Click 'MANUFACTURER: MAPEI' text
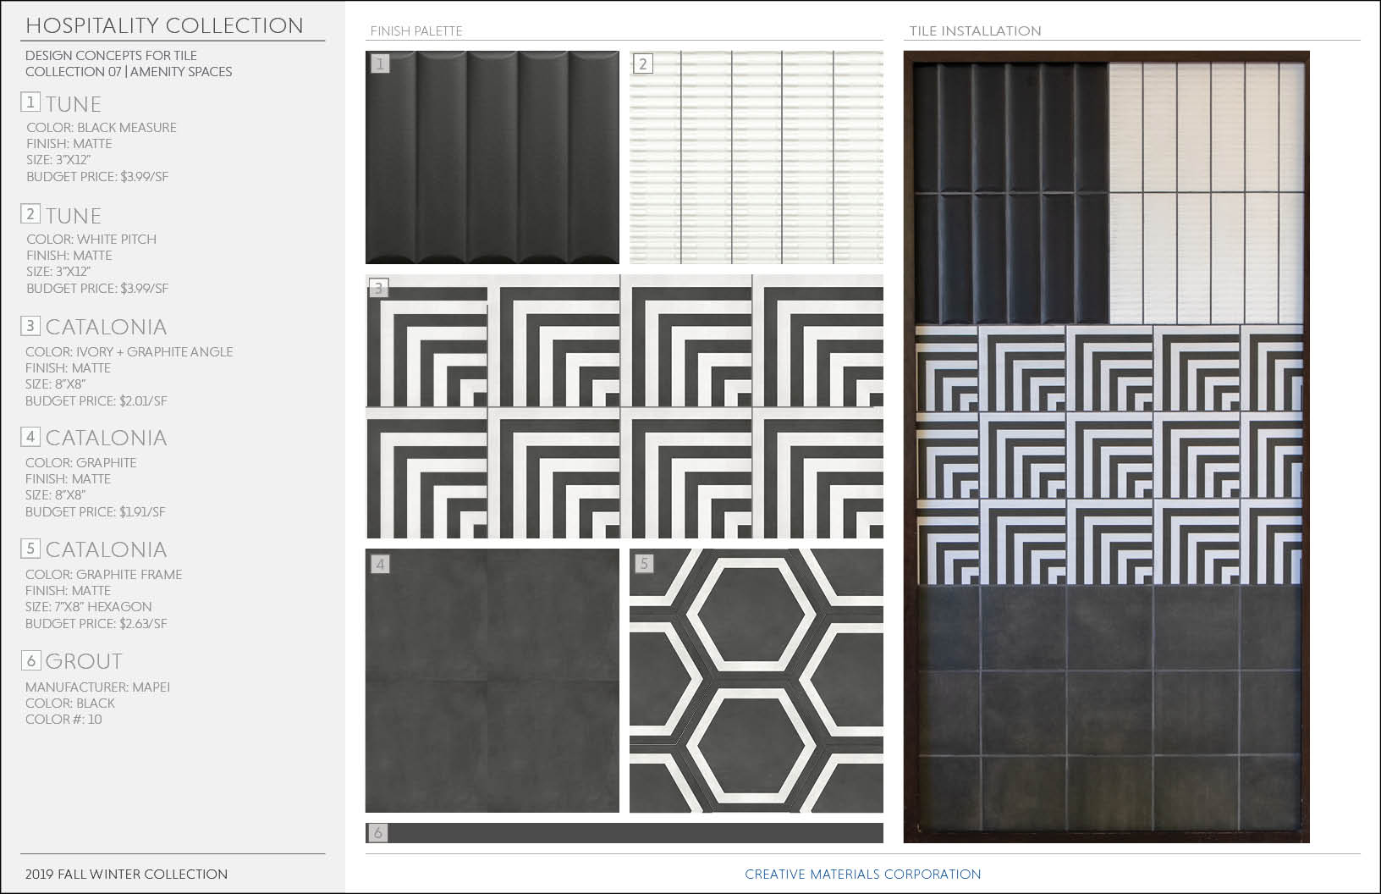 click(x=97, y=687)
